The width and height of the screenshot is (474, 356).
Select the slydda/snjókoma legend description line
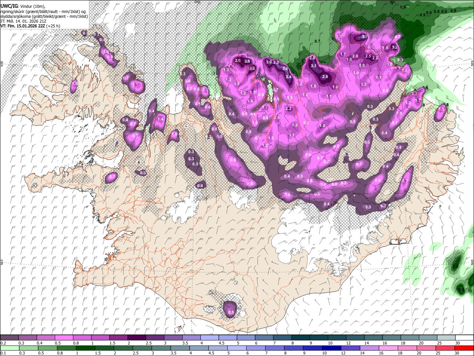[44, 16]
